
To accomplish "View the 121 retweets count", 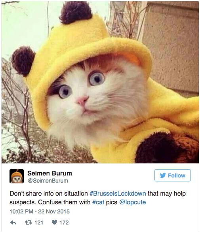I will (x=39, y=223).
